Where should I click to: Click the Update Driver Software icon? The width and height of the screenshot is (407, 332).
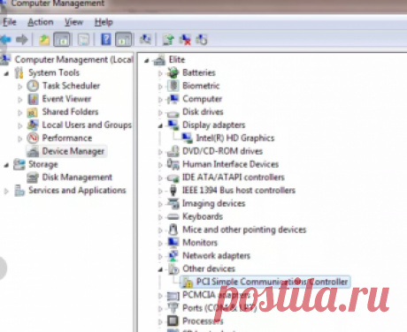coord(168,40)
